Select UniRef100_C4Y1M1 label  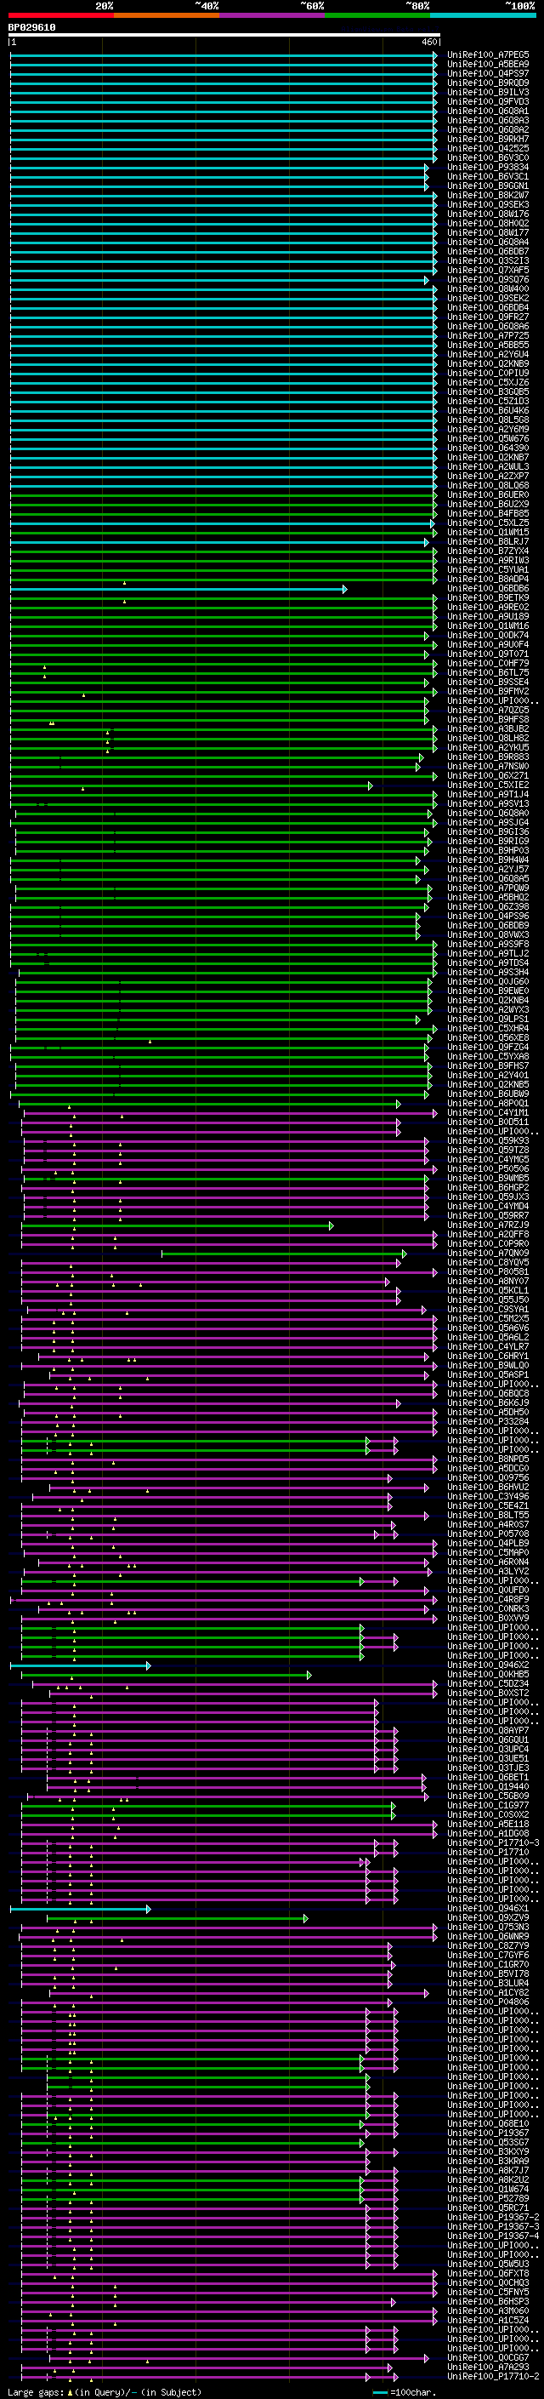(x=488, y=1113)
